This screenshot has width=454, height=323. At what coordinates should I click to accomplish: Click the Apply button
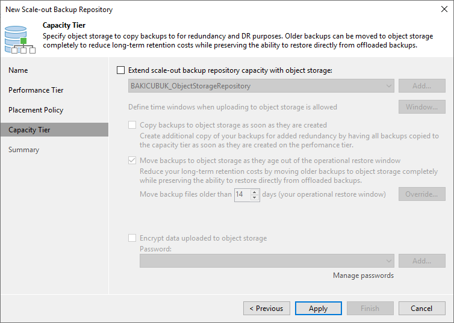(x=318, y=308)
